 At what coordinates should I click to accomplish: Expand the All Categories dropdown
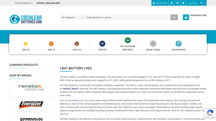coord(72,17)
